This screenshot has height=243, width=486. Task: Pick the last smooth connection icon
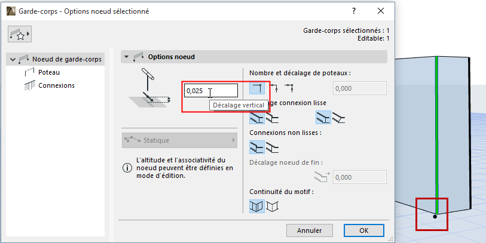(x=339, y=118)
